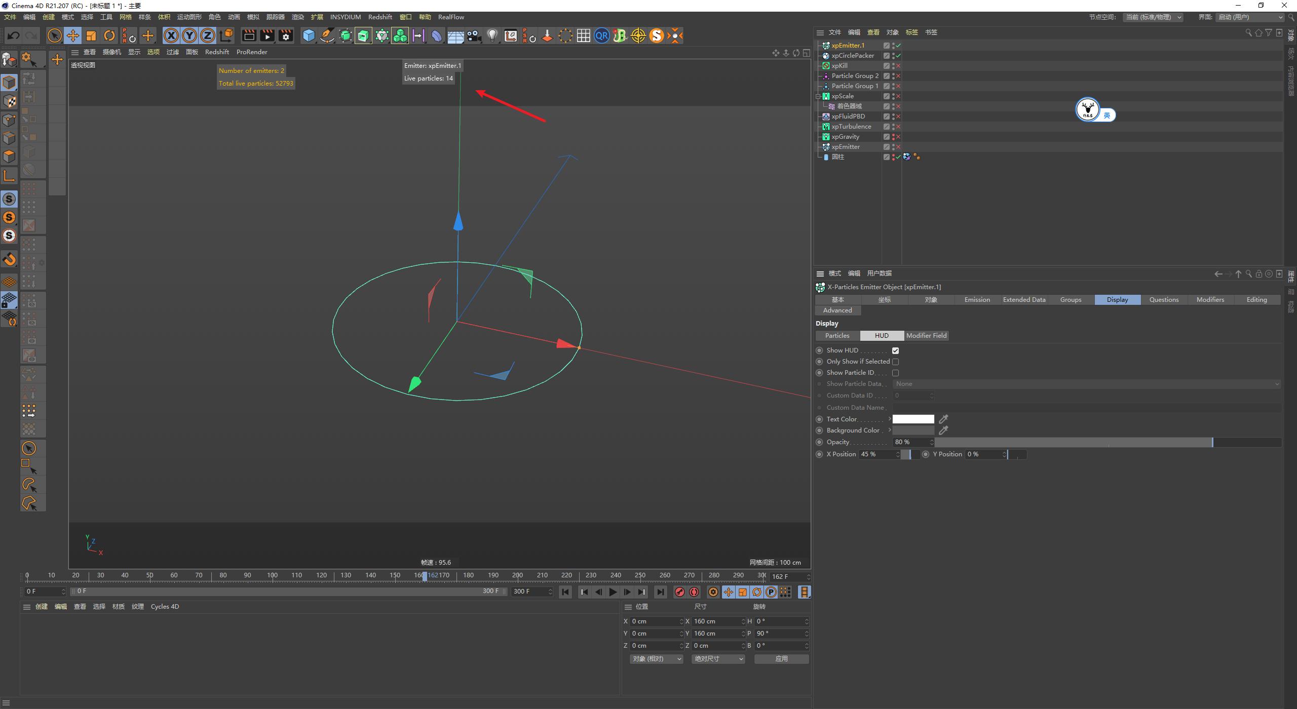Click the Render View icon
This screenshot has width=1297, height=709.
pyautogui.click(x=249, y=35)
